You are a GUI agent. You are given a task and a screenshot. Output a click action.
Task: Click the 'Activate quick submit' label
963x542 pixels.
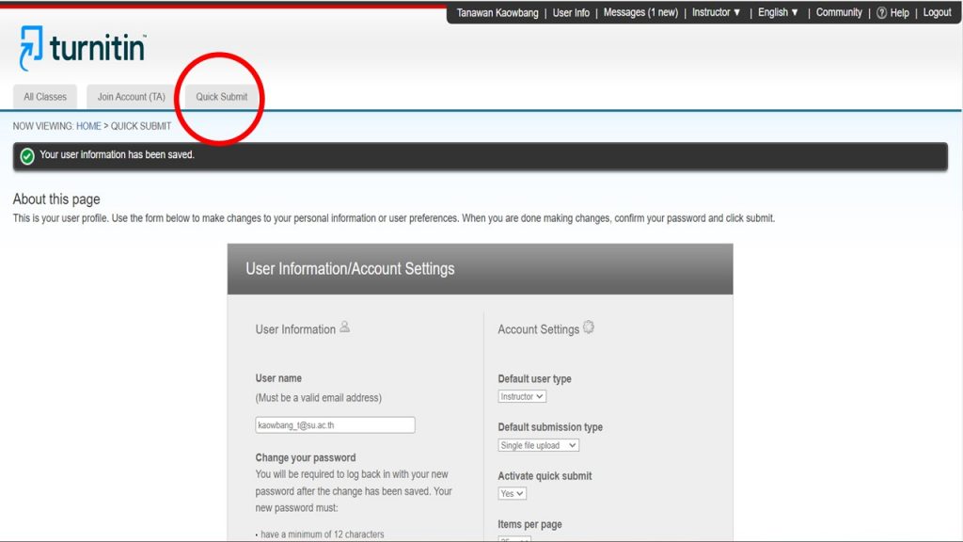click(545, 475)
